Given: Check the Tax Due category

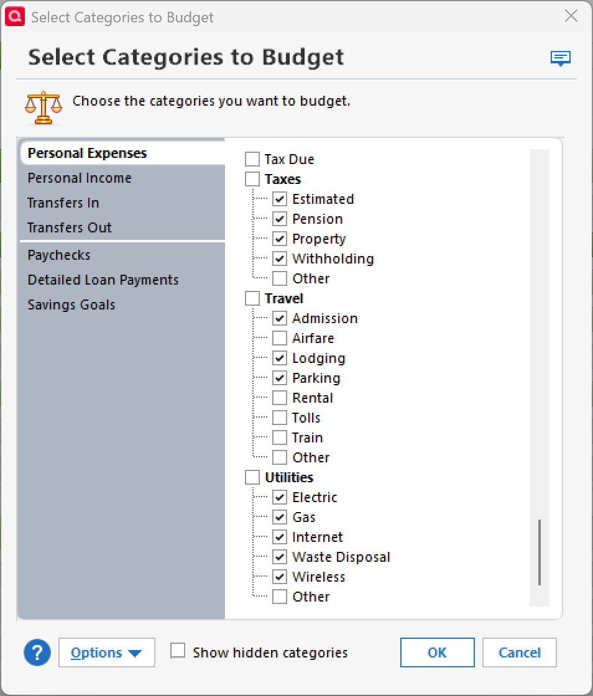Looking at the screenshot, I should (252, 159).
